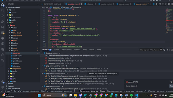Click the main branch indicator in status bar
Viewport: 173px width, 98px height.
(7, 91)
